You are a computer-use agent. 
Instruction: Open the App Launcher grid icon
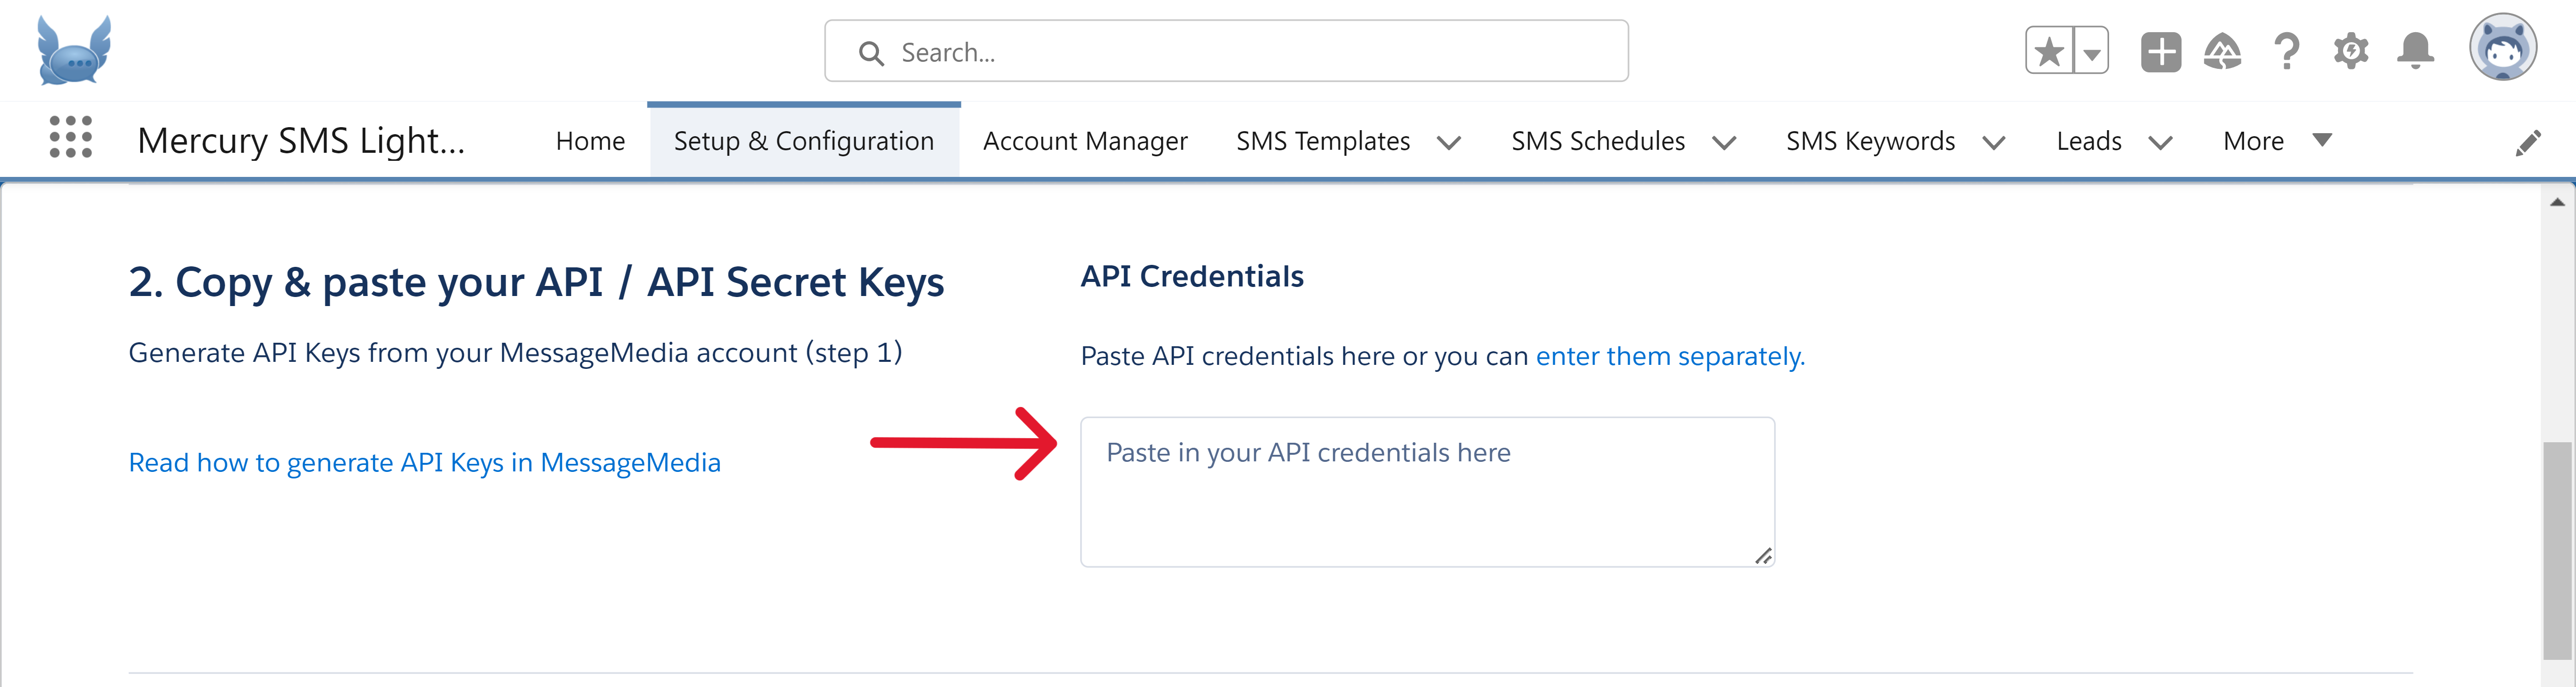click(71, 137)
